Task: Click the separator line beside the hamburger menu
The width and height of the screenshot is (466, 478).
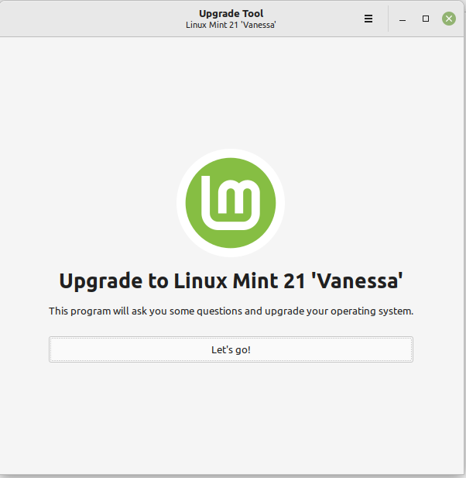Action: (388, 19)
